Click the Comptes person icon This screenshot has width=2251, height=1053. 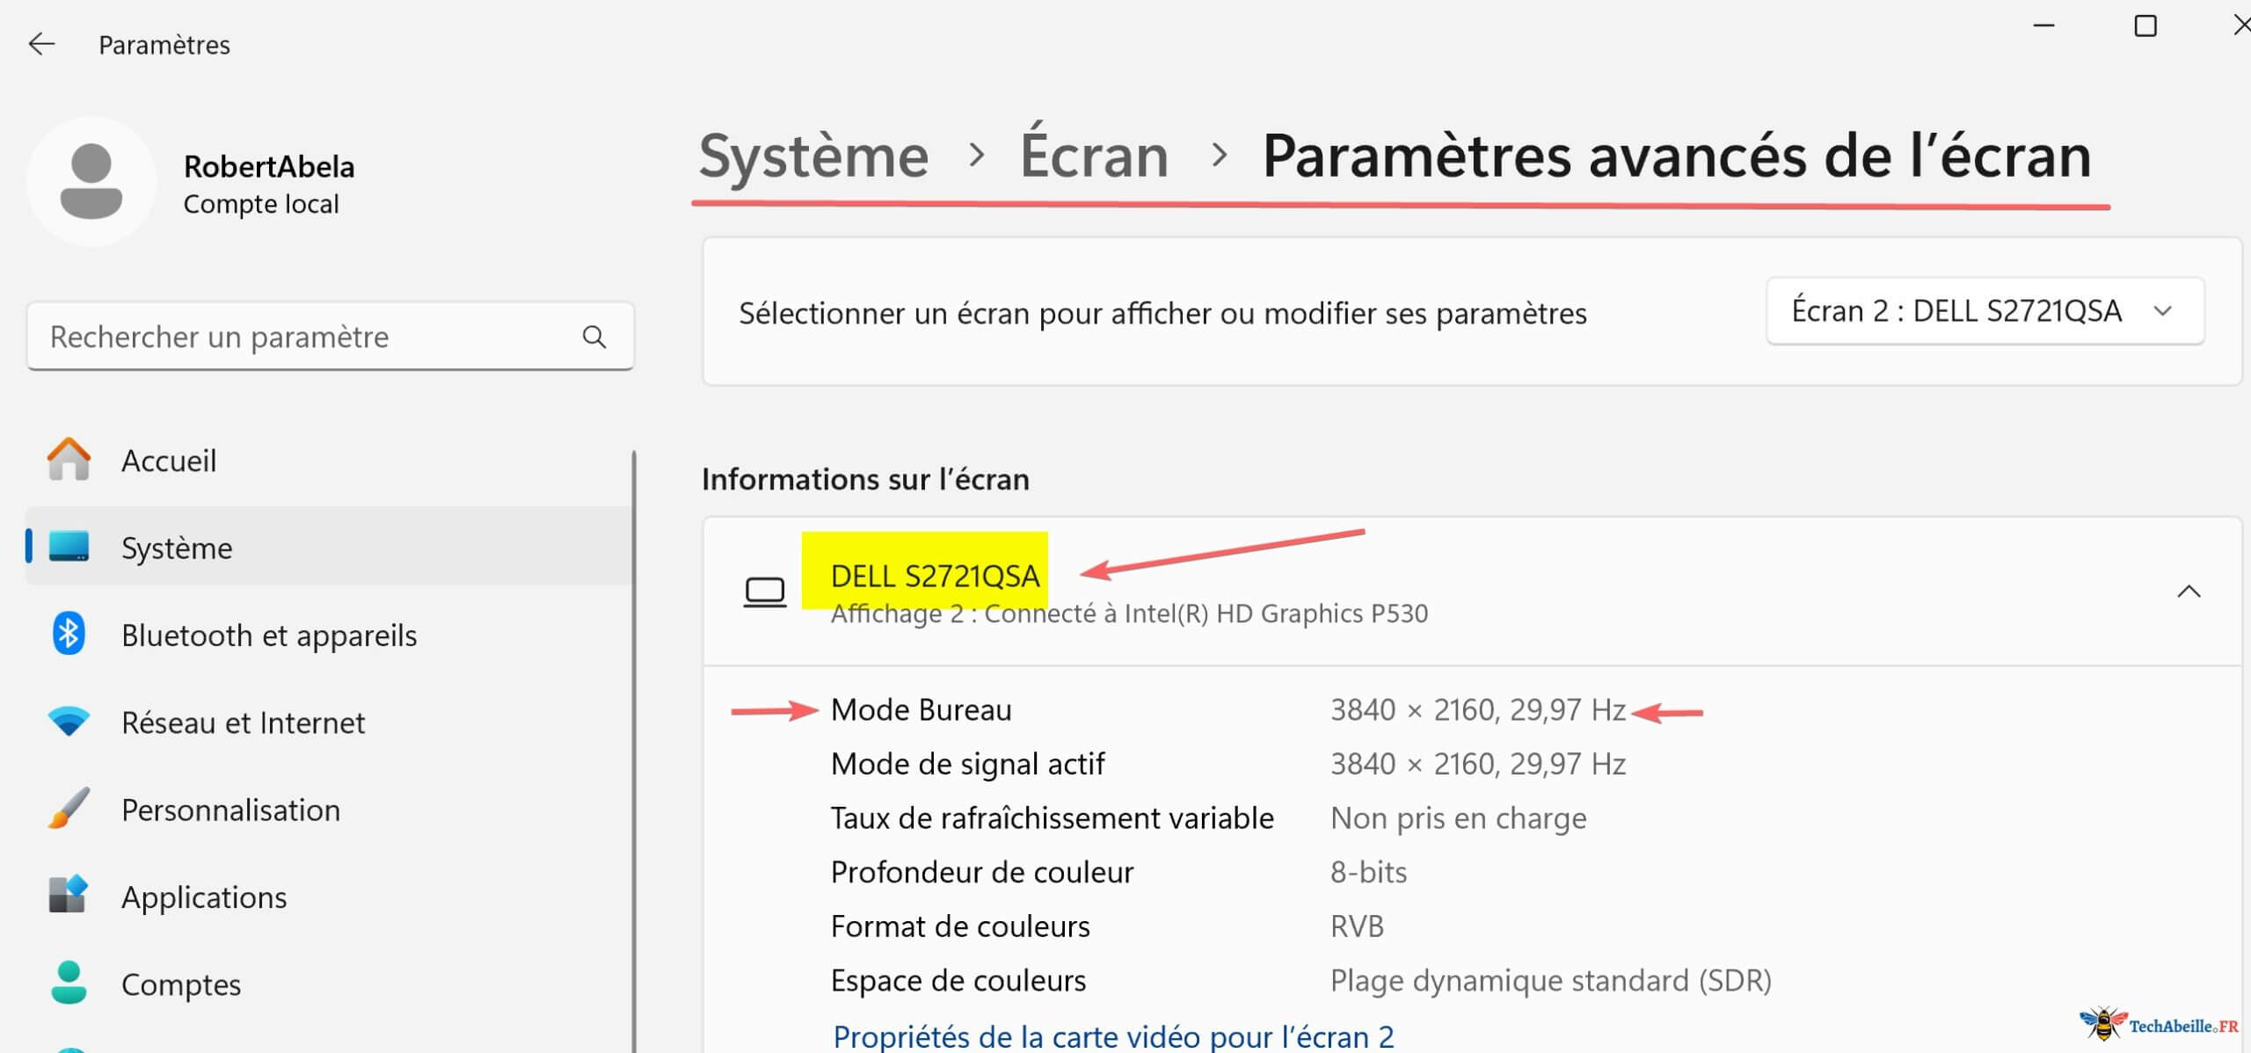(69, 983)
